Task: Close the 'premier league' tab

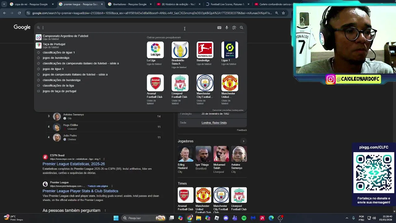Action: coord(102,4)
